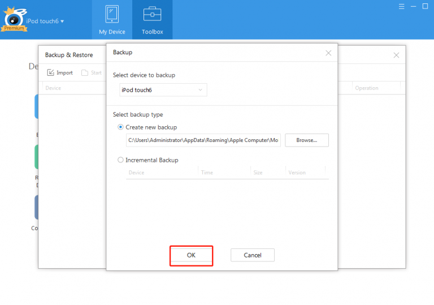
Task: Open the device selection dropdown
Action: [x=163, y=90]
